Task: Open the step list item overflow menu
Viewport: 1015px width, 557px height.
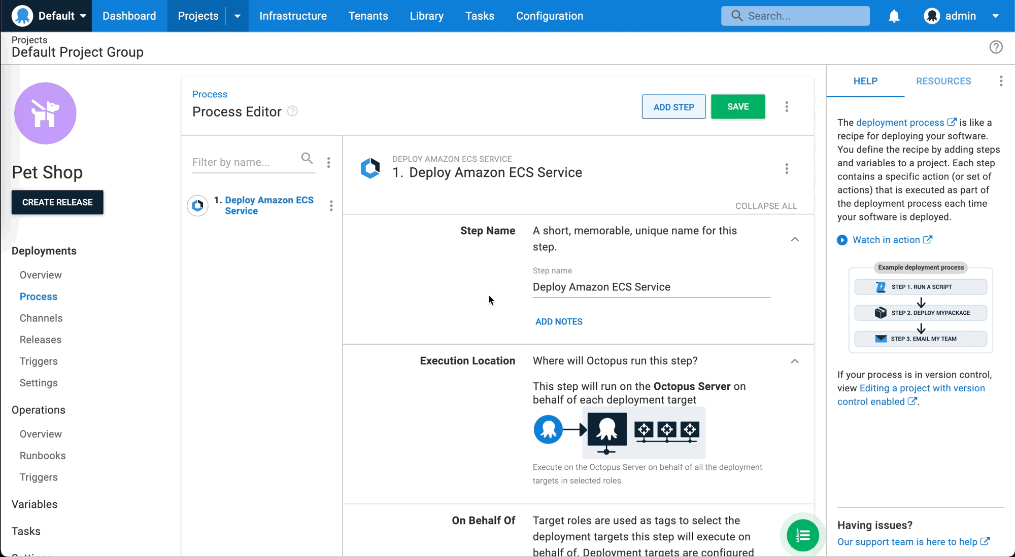Action: (331, 205)
